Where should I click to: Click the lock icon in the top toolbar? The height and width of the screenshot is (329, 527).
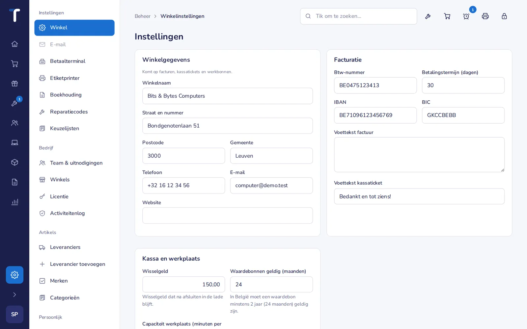(x=504, y=16)
